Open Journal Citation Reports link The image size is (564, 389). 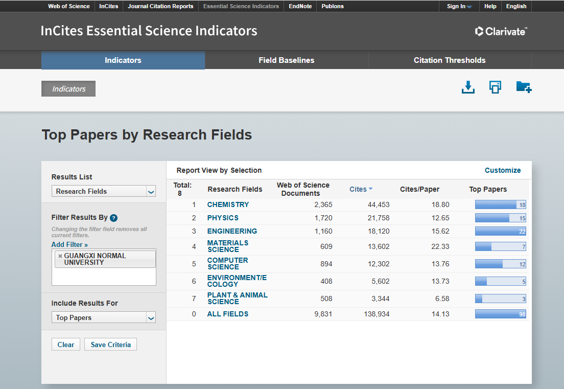point(160,6)
